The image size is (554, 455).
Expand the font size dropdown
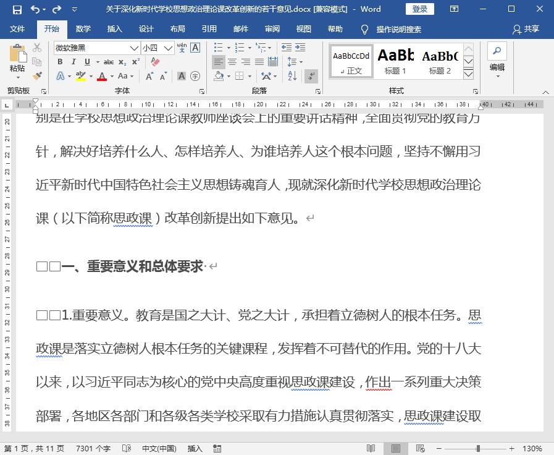tap(169, 48)
